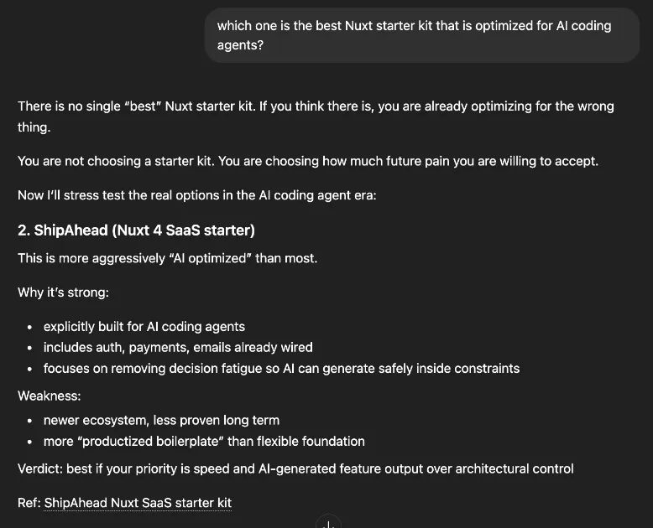Click the 'Verdict:' summary line
Image resolution: width=653 pixels, height=528 pixels.
(x=295, y=469)
